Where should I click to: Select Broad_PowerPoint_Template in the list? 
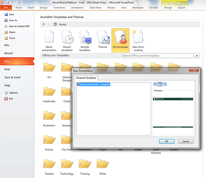(x=93, y=84)
